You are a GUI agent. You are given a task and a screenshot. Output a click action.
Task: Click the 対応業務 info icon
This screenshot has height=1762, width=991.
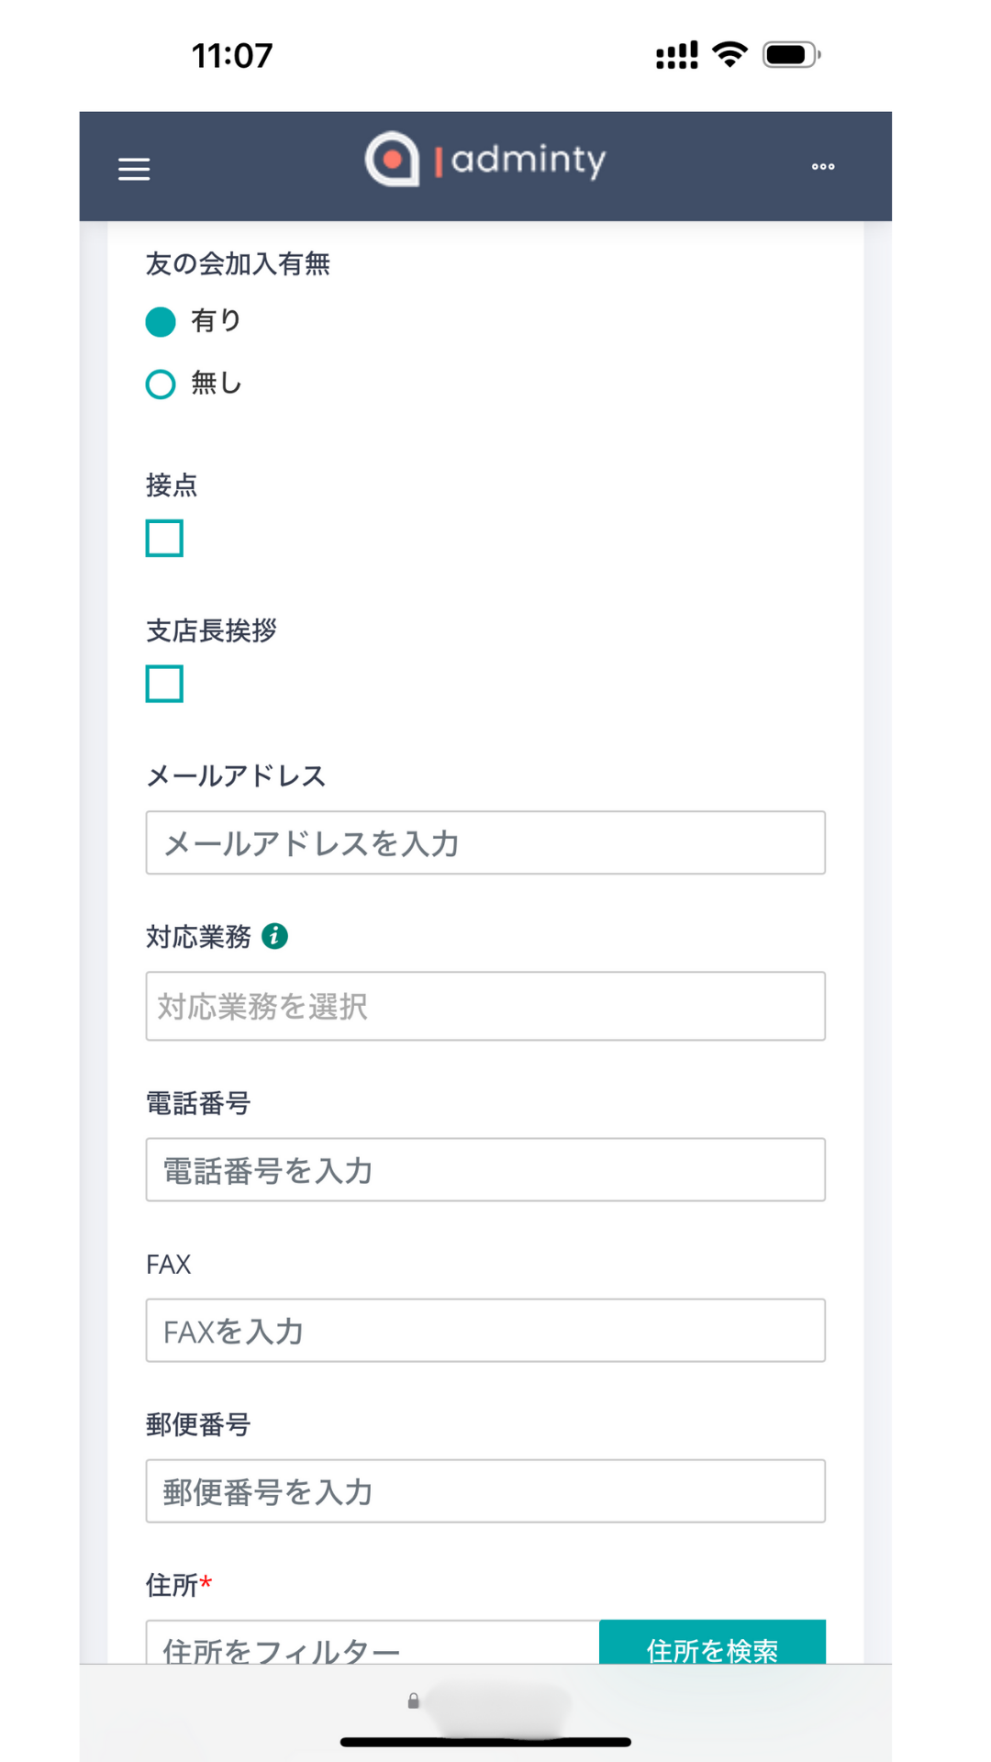tap(274, 936)
